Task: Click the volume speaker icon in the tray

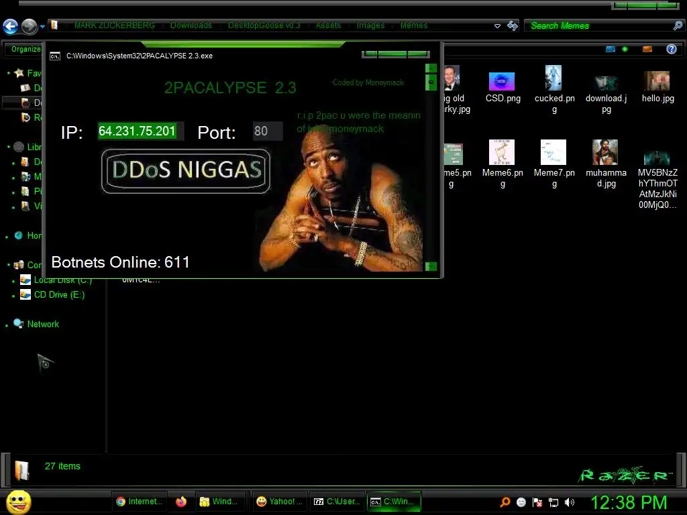Action: (569, 502)
